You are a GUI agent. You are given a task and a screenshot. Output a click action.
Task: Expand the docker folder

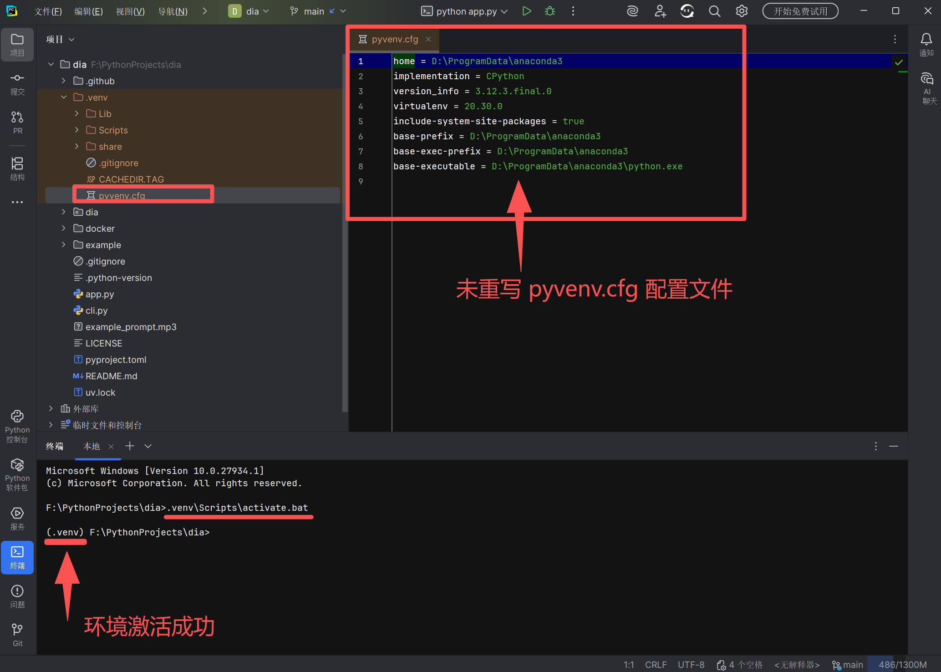coord(64,229)
